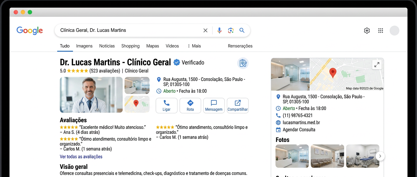Open Google Lens camera search icon

231,31
